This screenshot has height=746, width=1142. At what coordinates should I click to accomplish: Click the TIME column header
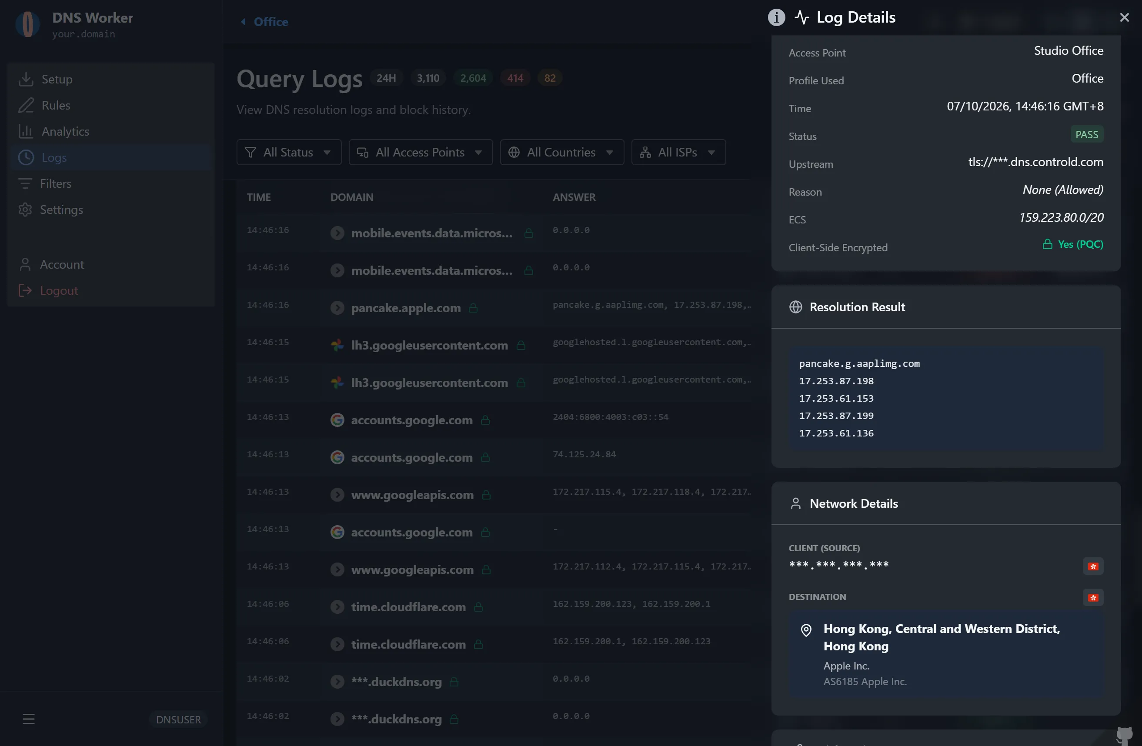259,197
